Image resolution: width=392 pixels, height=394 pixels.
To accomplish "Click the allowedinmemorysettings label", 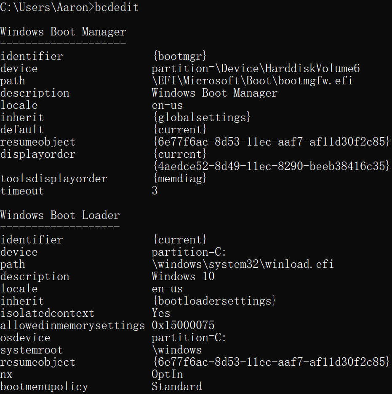I will coord(72,325).
